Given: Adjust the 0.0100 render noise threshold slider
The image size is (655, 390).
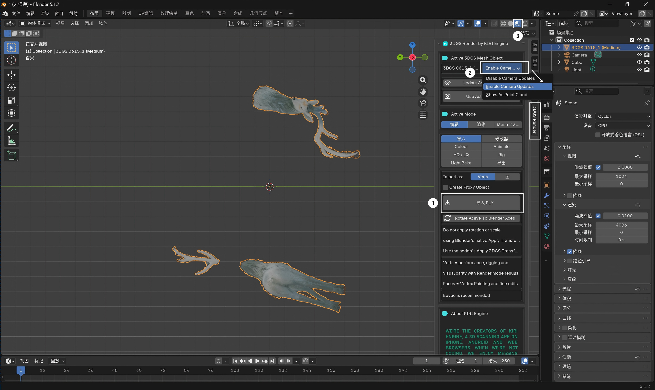Looking at the screenshot, I should point(625,216).
